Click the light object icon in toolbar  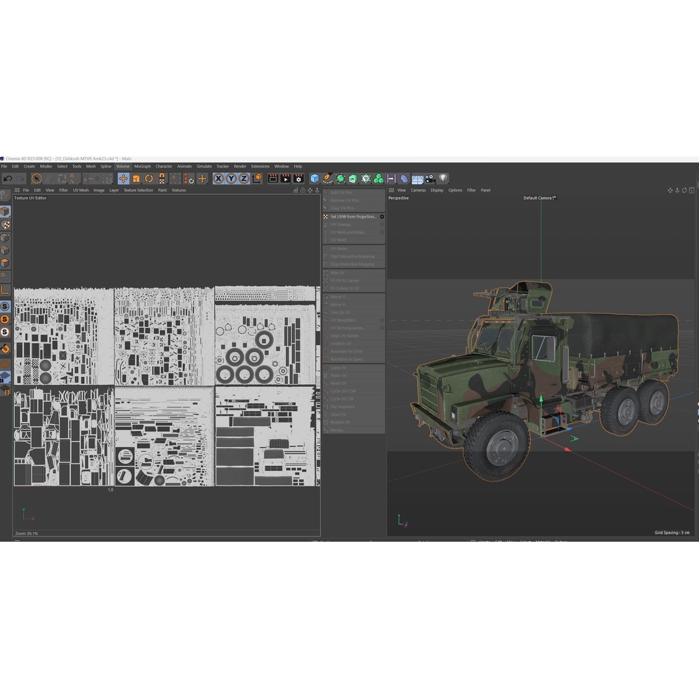click(x=443, y=179)
